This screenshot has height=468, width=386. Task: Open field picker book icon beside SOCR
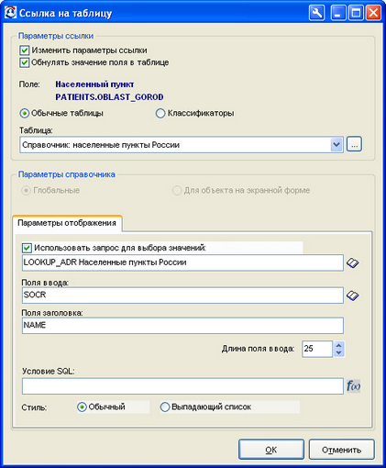tap(353, 295)
